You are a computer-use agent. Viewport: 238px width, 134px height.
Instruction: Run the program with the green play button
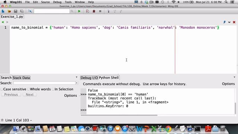79,11
